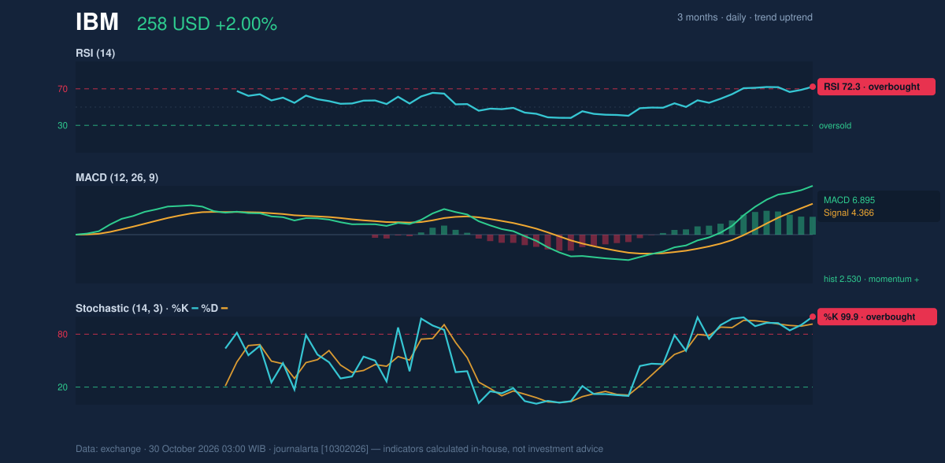Click the Stochastic endpoint red dot marker
Image resolution: width=945 pixels, height=463 pixels.
pyautogui.click(x=813, y=317)
